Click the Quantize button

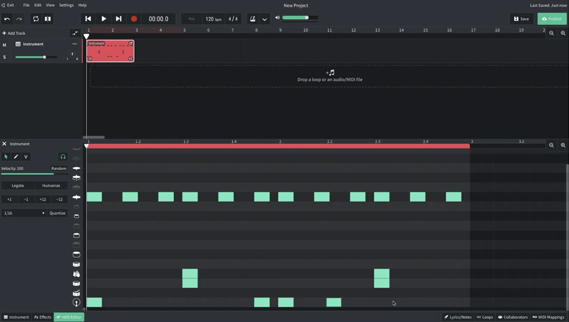pyautogui.click(x=57, y=213)
